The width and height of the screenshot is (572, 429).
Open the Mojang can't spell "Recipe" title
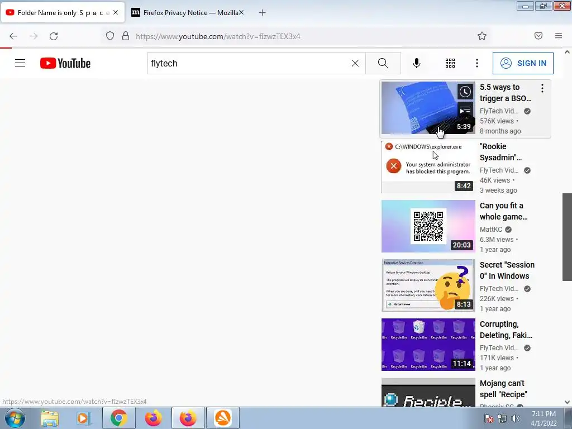coord(503,389)
